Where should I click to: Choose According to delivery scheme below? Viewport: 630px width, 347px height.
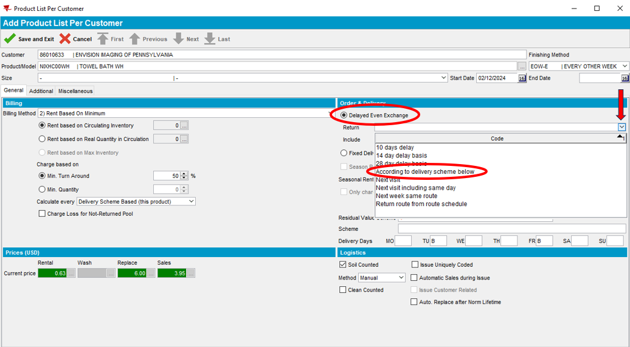(x=425, y=172)
